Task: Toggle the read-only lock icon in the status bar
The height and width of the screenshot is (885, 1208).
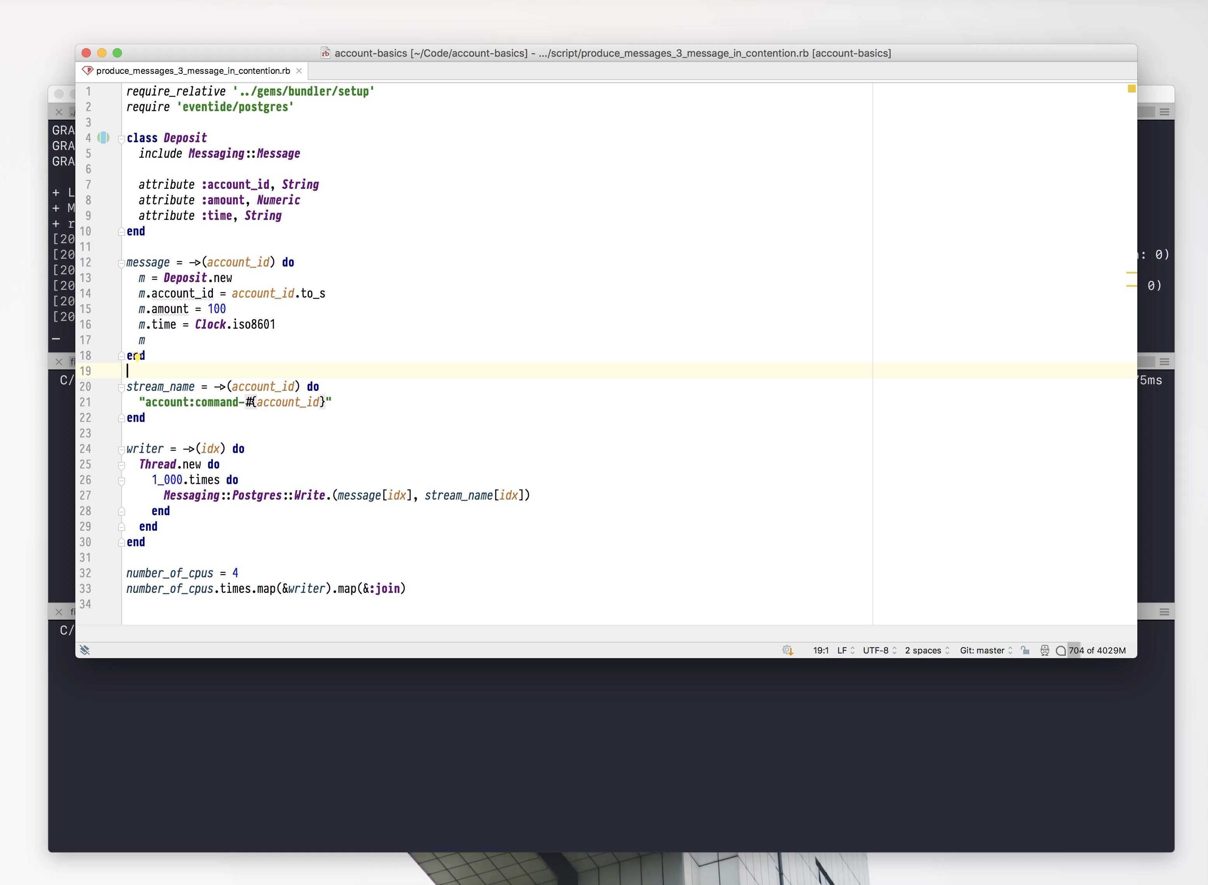Action: (x=1025, y=650)
